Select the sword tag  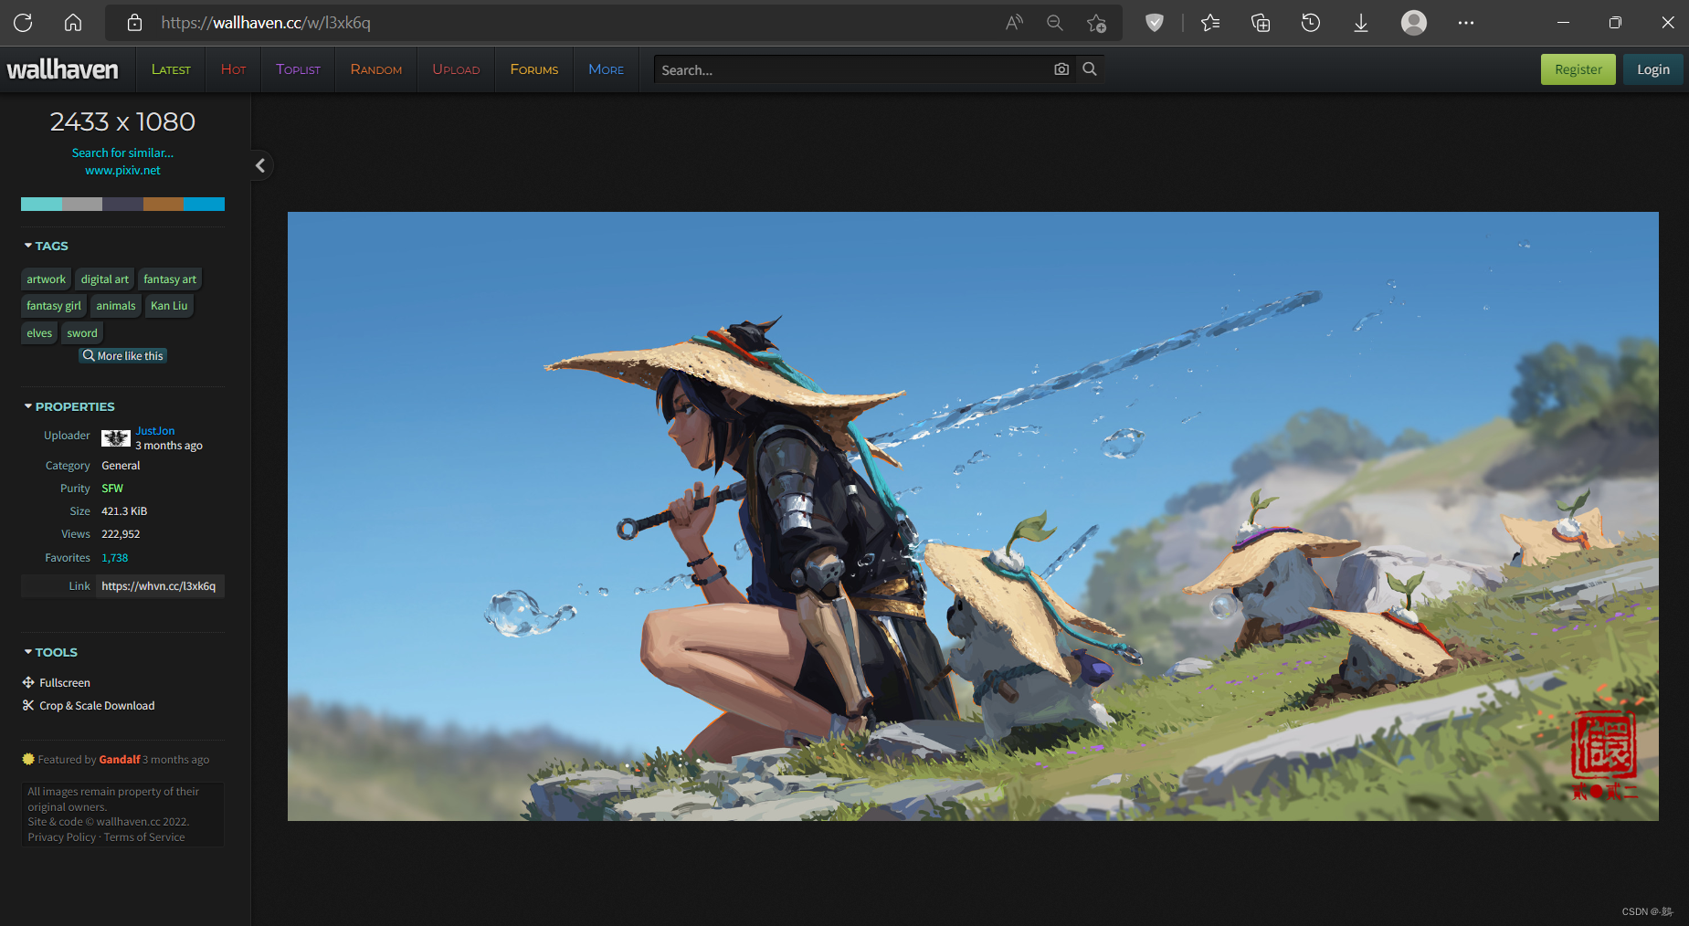click(82, 332)
